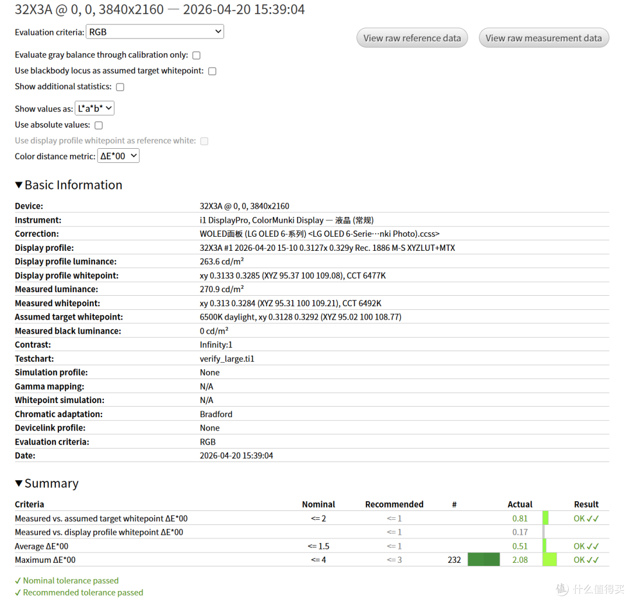This screenshot has width=630, height=602.
Task: Click the Recommended column header in Summary
Action: coord(394,505)
